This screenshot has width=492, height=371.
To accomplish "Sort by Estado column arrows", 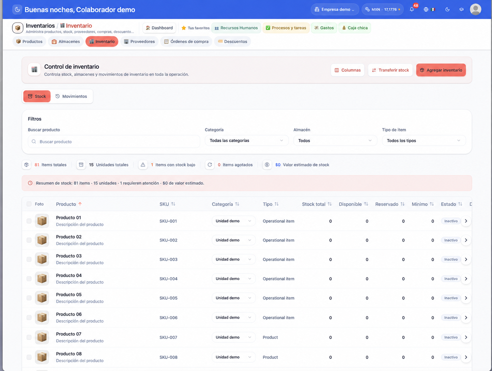I will coord(460,204).
